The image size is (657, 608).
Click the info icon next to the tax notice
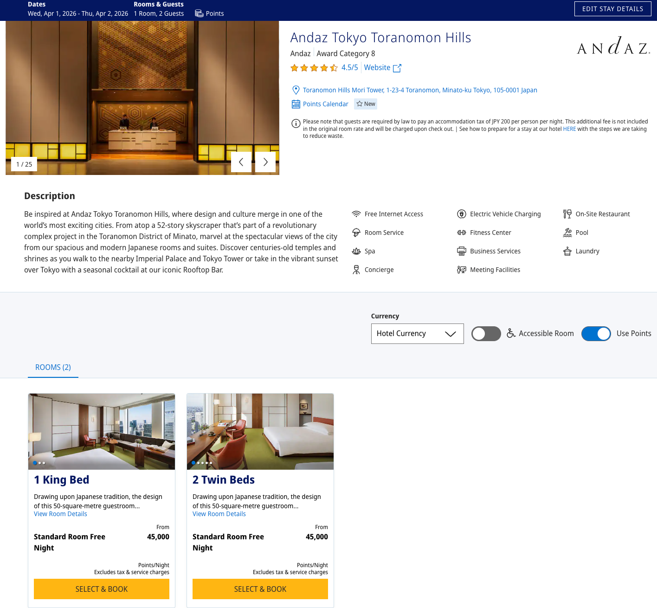point(296,123)
